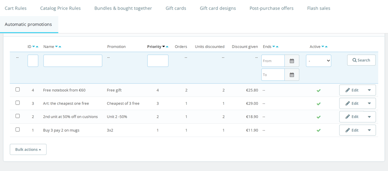
Task: Sort Name column descending arrow
Action: point(56,47)
